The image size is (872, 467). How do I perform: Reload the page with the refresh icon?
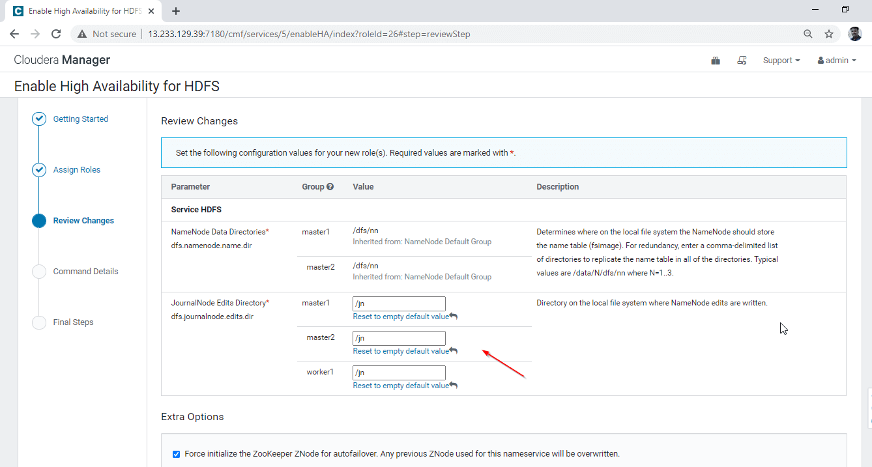click(x=56, y=34)
